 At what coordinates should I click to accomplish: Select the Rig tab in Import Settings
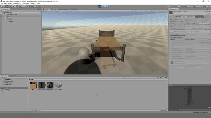pos(184,17)
